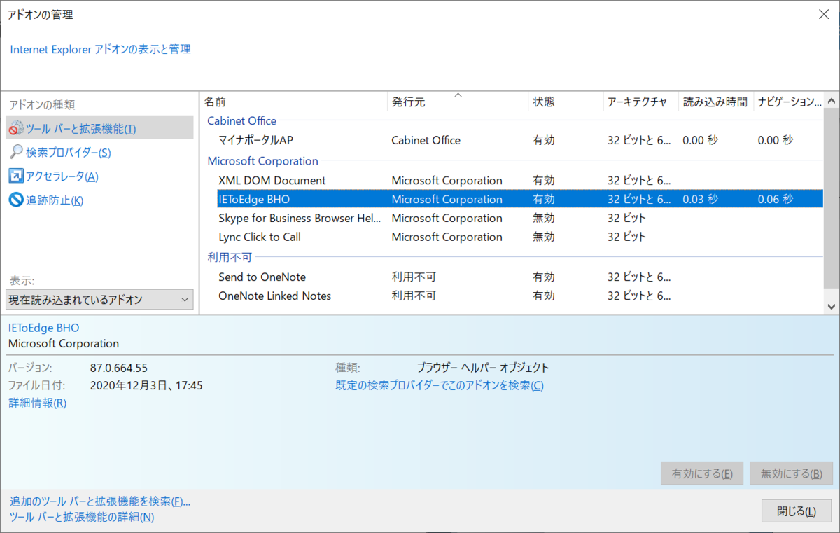Screen dimensions: 840x533
Task: Open ツール バーと拡張機能の詳細(N) link
Action: click(x=82, y=517)
